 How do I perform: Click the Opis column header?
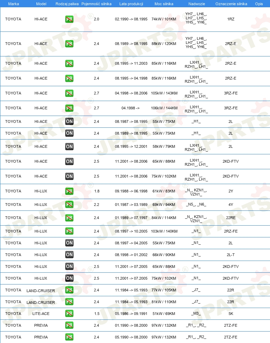pos(259,4)
